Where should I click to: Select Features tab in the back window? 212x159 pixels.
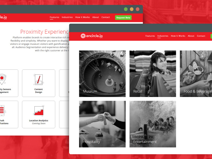pyautogui.click(x=55, y=17)
